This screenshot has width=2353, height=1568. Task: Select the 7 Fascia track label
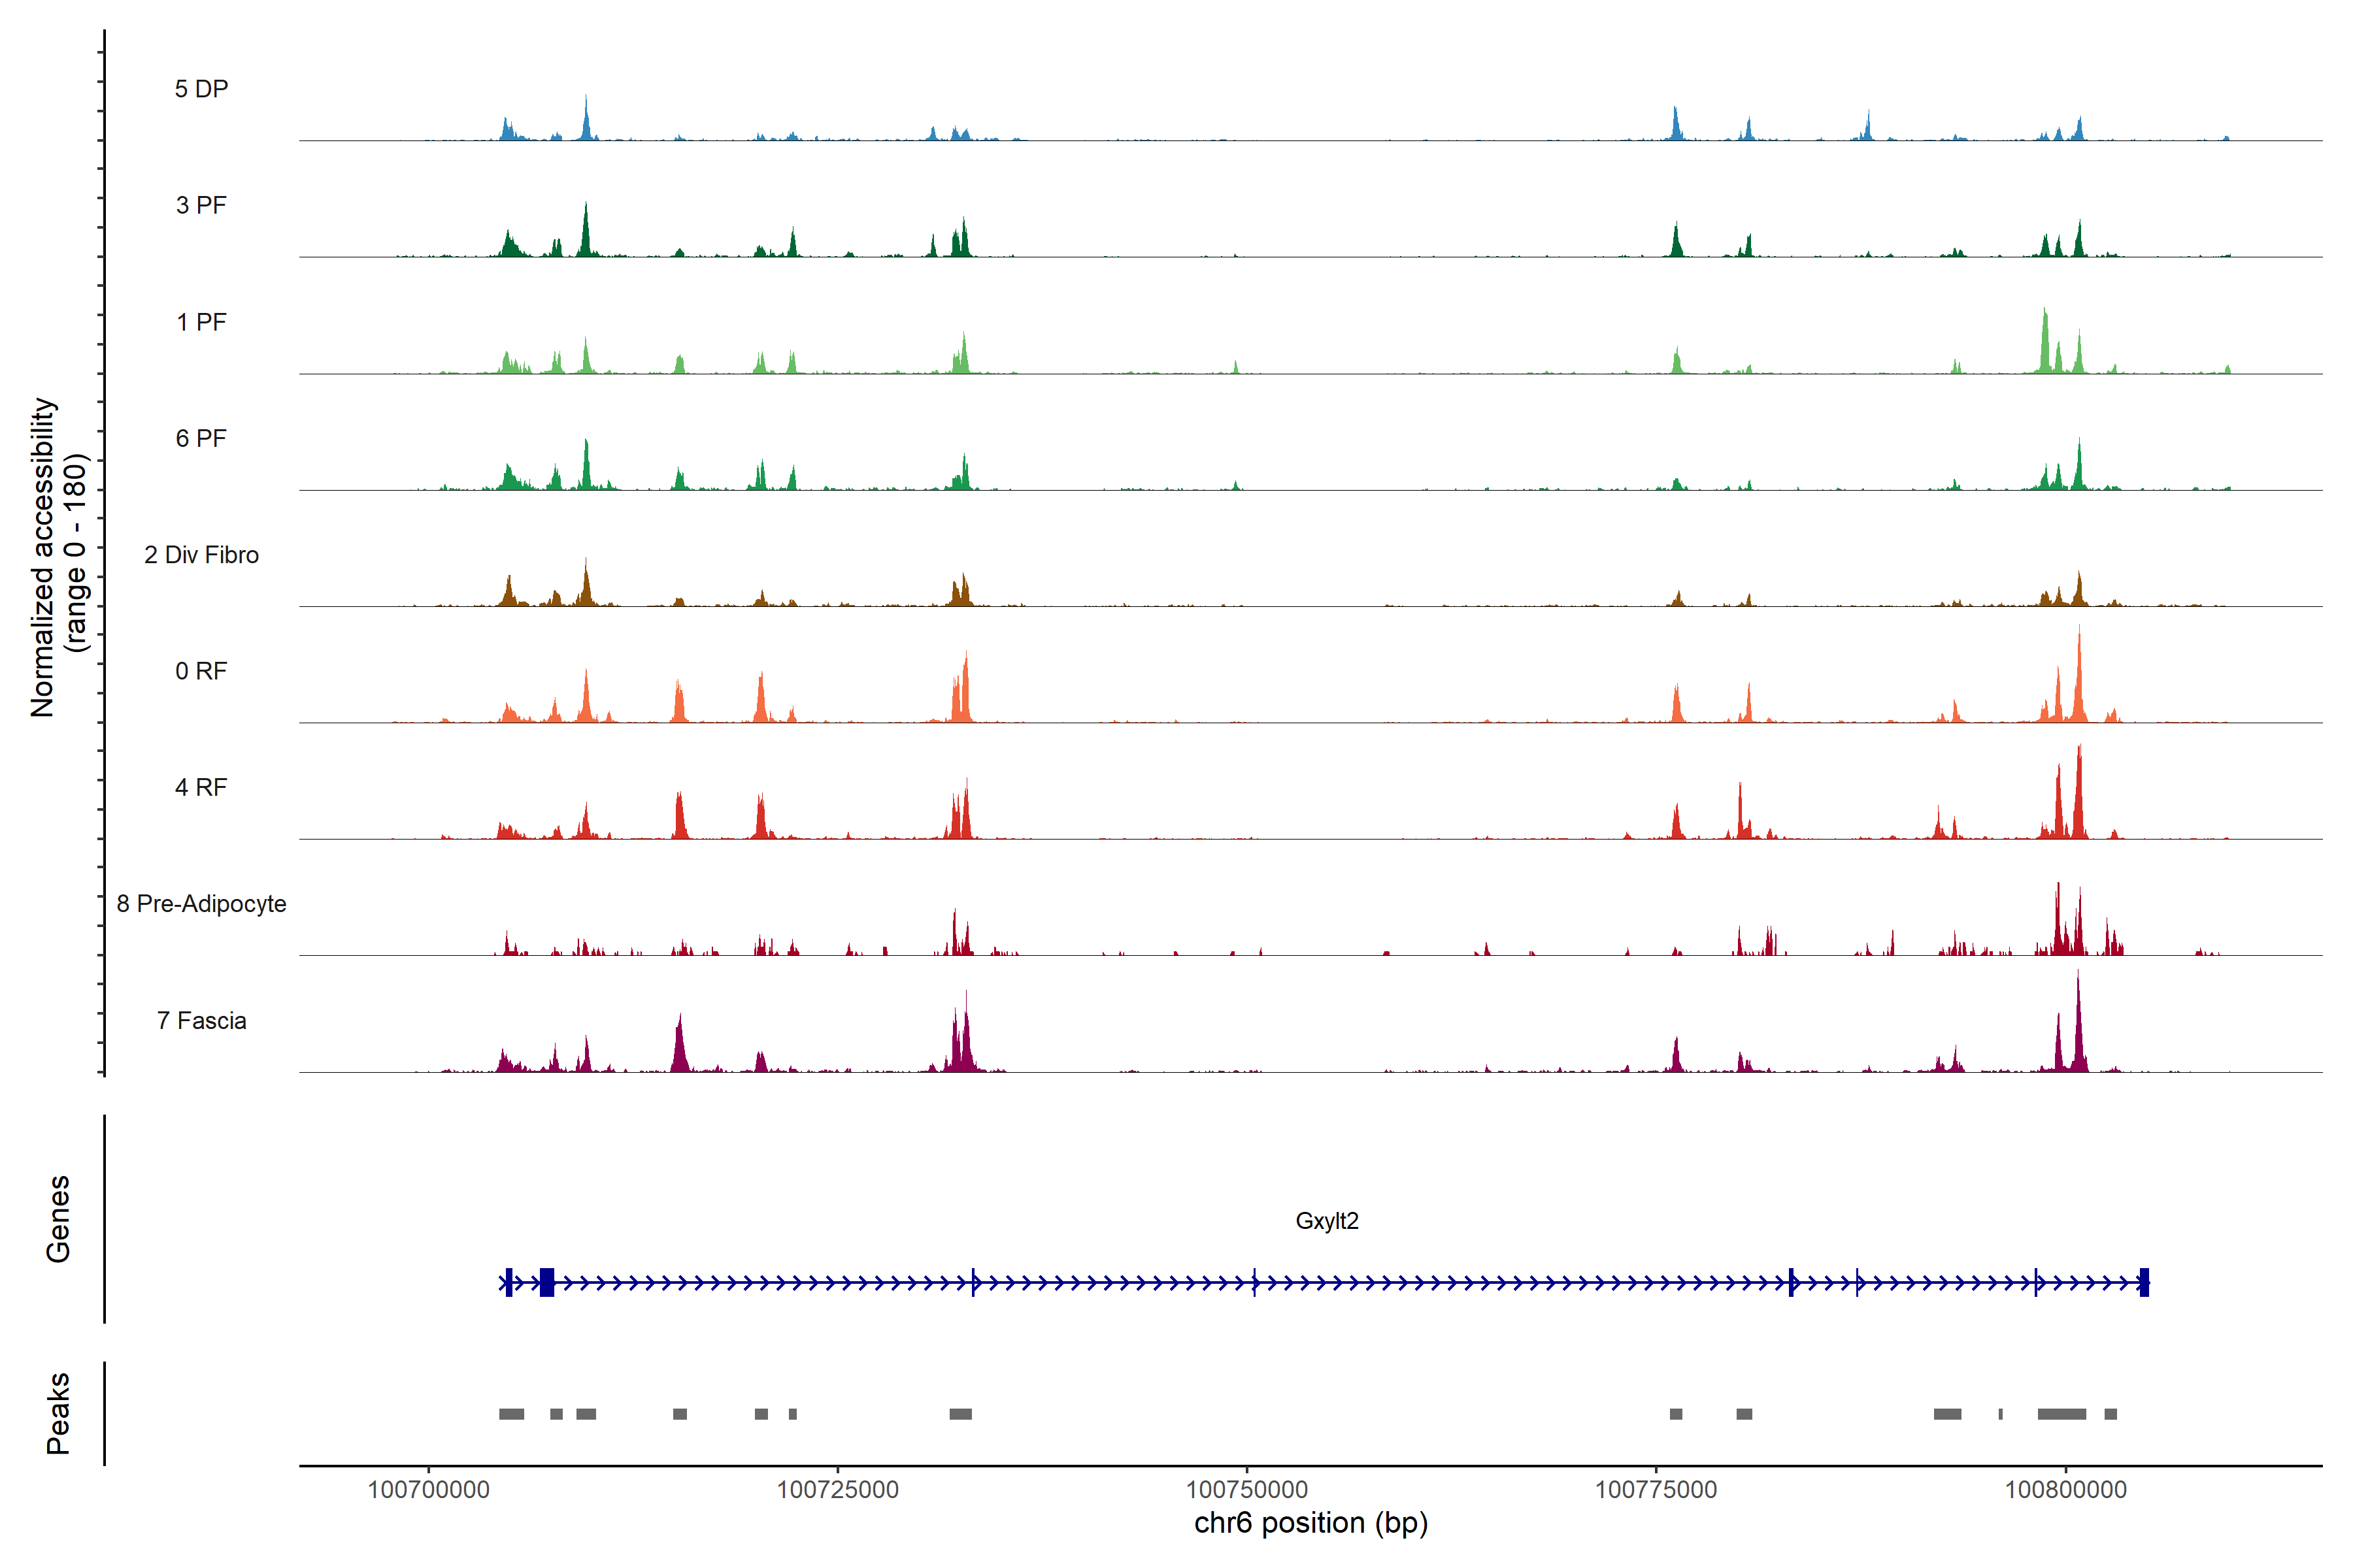point(201,1020)
